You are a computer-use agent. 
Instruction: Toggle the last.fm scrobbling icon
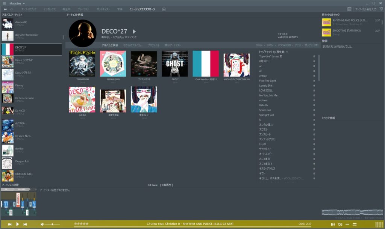(340, 224)
